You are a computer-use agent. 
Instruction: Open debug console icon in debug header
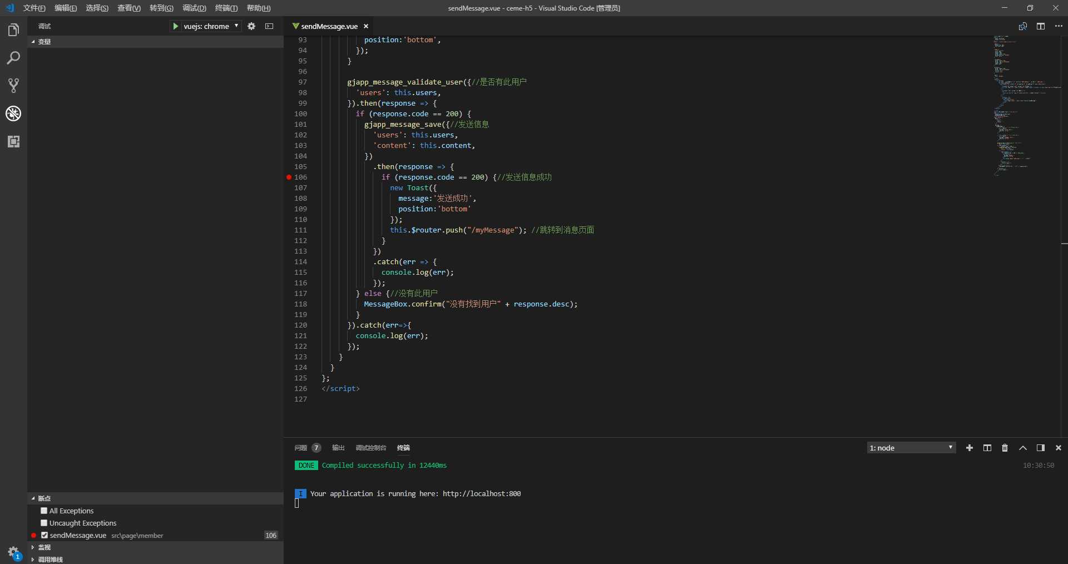click(269, 26)
